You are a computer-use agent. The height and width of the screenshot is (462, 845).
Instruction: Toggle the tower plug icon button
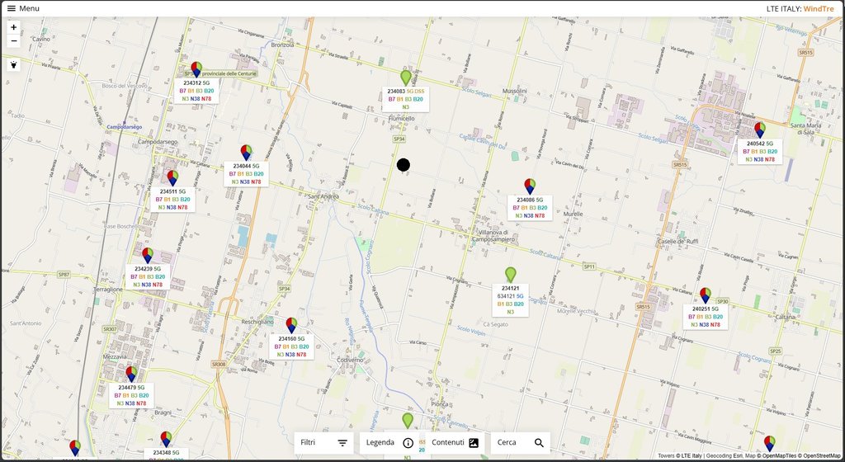pos(13,64)
